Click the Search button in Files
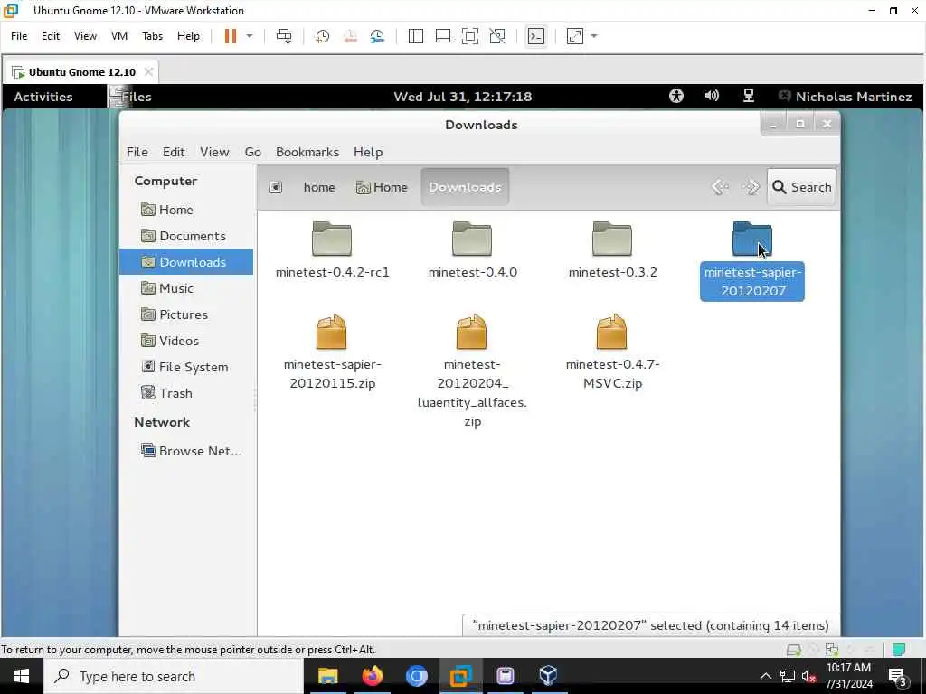The width and height of the screenshot is (926, 694). coord(801,187)
